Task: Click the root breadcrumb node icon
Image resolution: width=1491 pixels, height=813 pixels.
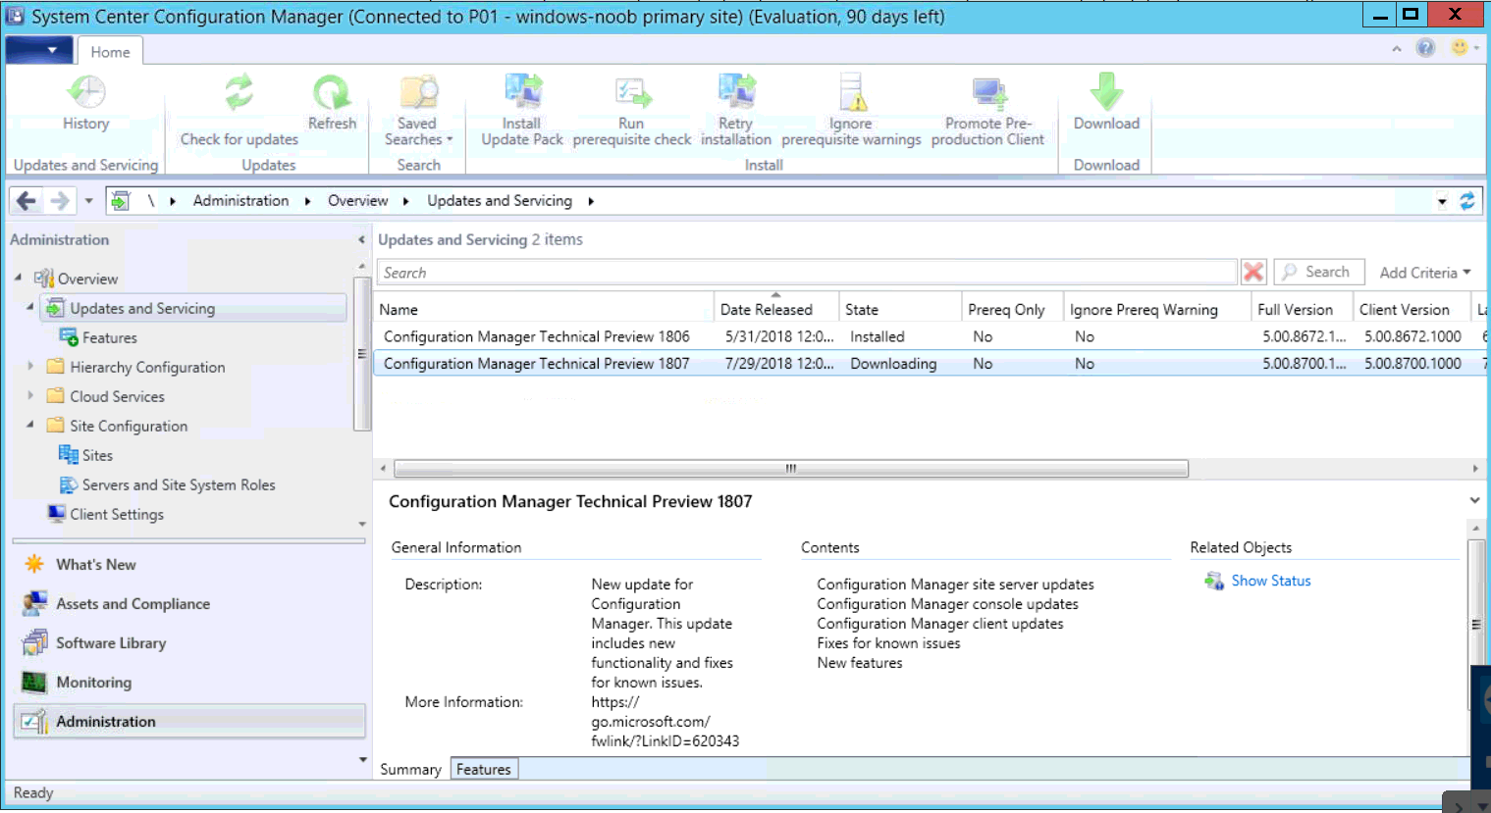Action: pos(120,201)
